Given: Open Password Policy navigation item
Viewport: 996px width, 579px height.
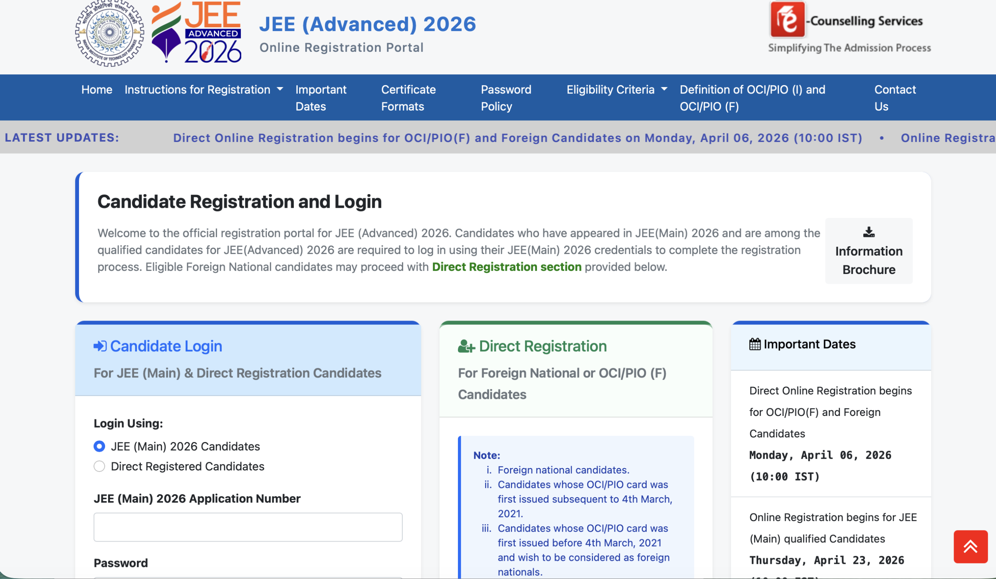Looking at the screenshot, I should [x=506, y=98].
